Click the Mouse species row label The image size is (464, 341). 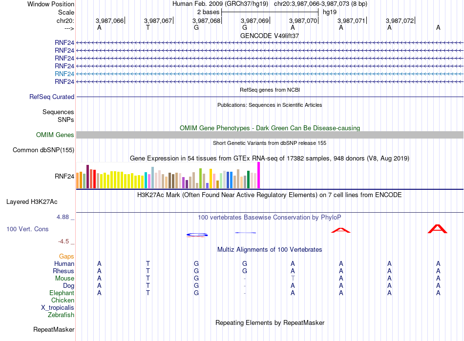64,279
